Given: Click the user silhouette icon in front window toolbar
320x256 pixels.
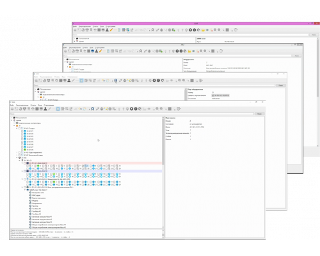Looking at the screenshot, I should tap(45, 109).
